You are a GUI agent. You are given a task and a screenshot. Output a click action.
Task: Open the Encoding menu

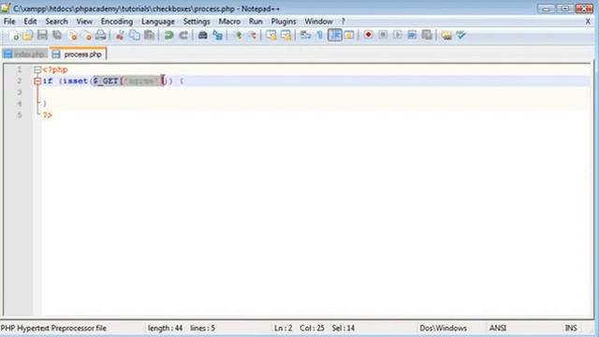point(117,22)
